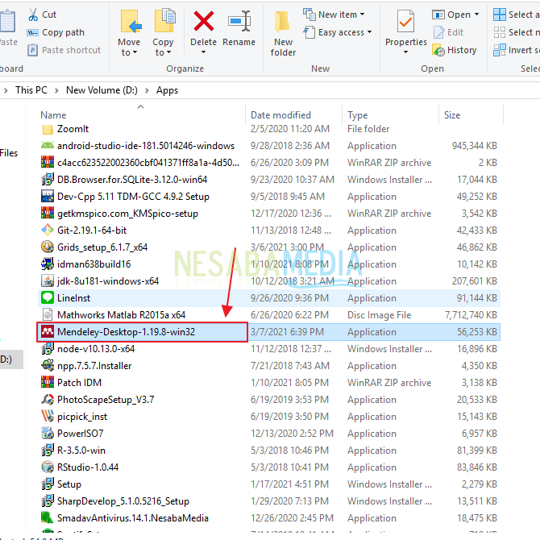Viewport: 540px width, 540px height.
Task: Select the idman638build16 file
Action: [94, 264]
